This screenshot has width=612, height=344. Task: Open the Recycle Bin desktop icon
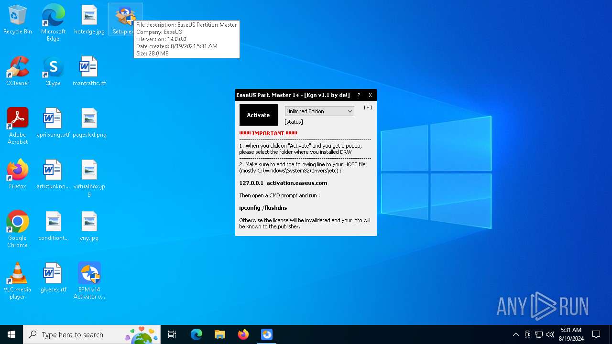coord(18,20)
